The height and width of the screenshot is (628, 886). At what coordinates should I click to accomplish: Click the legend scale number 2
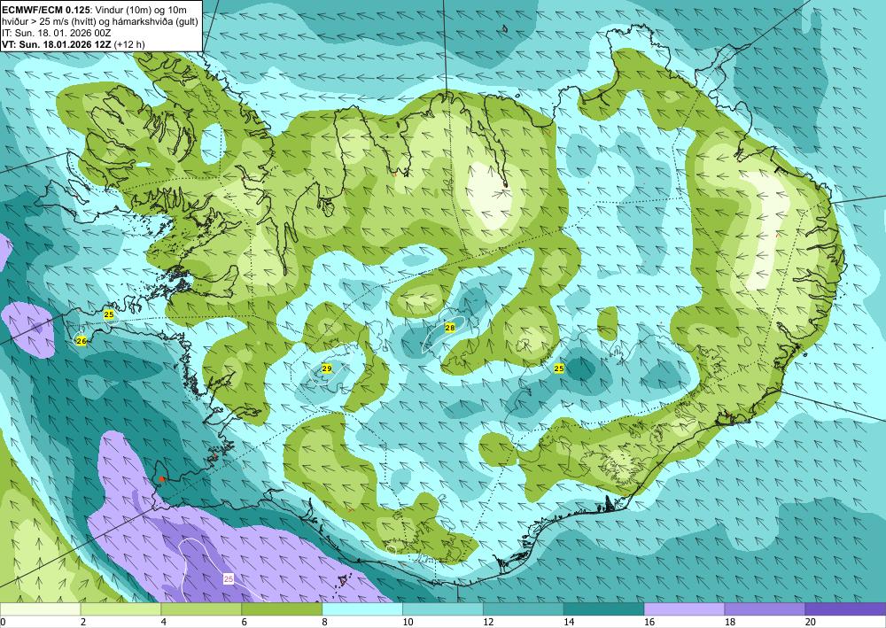[x=83, y=623]
